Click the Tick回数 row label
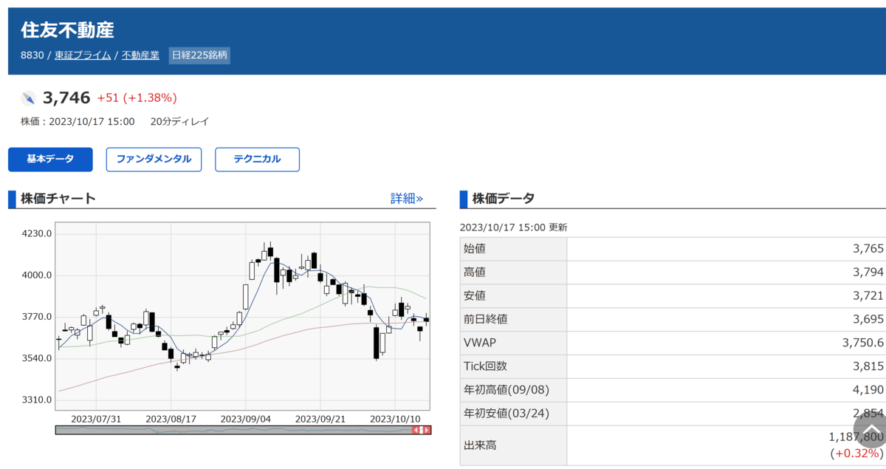The image size is (886, 469). pos(485,366)
